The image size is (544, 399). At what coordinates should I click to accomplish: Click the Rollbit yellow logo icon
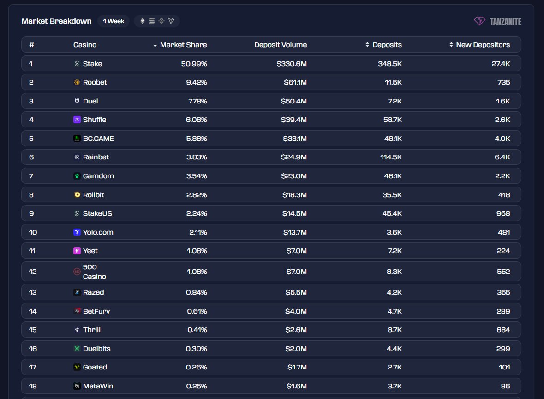tap(77, 195)
